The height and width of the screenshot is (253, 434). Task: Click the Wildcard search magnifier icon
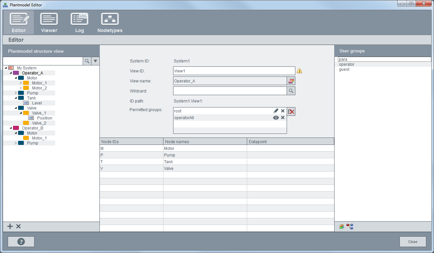(x=291, y=91)
